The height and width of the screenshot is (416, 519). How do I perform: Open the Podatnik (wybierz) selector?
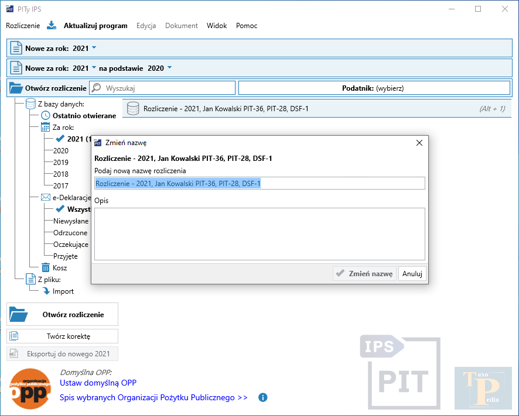pyautogui.click(x=374, y=88)
